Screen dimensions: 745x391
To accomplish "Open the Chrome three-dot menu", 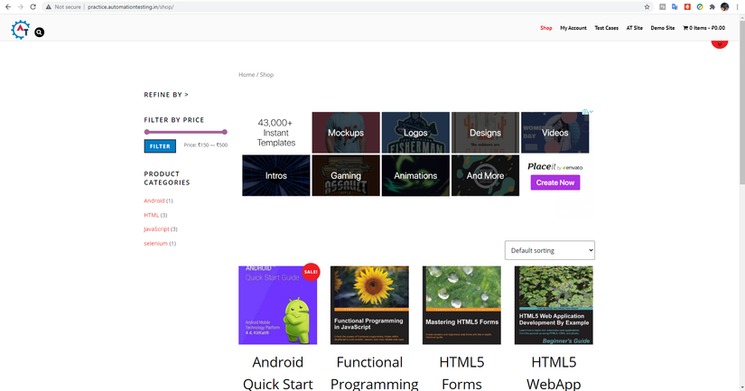I will [738, 6].
